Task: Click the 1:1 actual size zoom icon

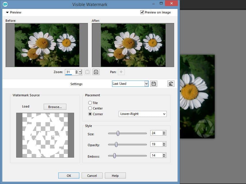Action: pos(96,72)
